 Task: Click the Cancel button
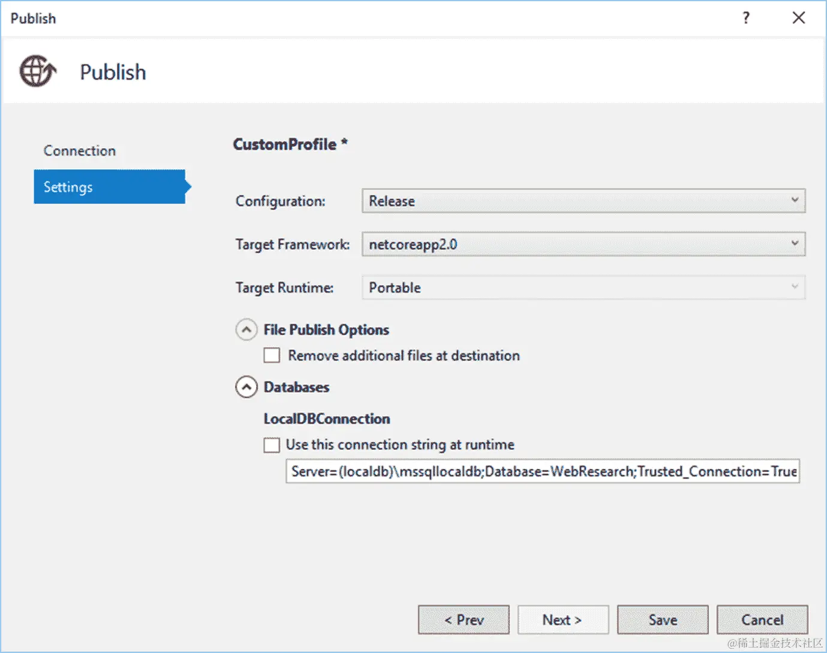point(762,620)
